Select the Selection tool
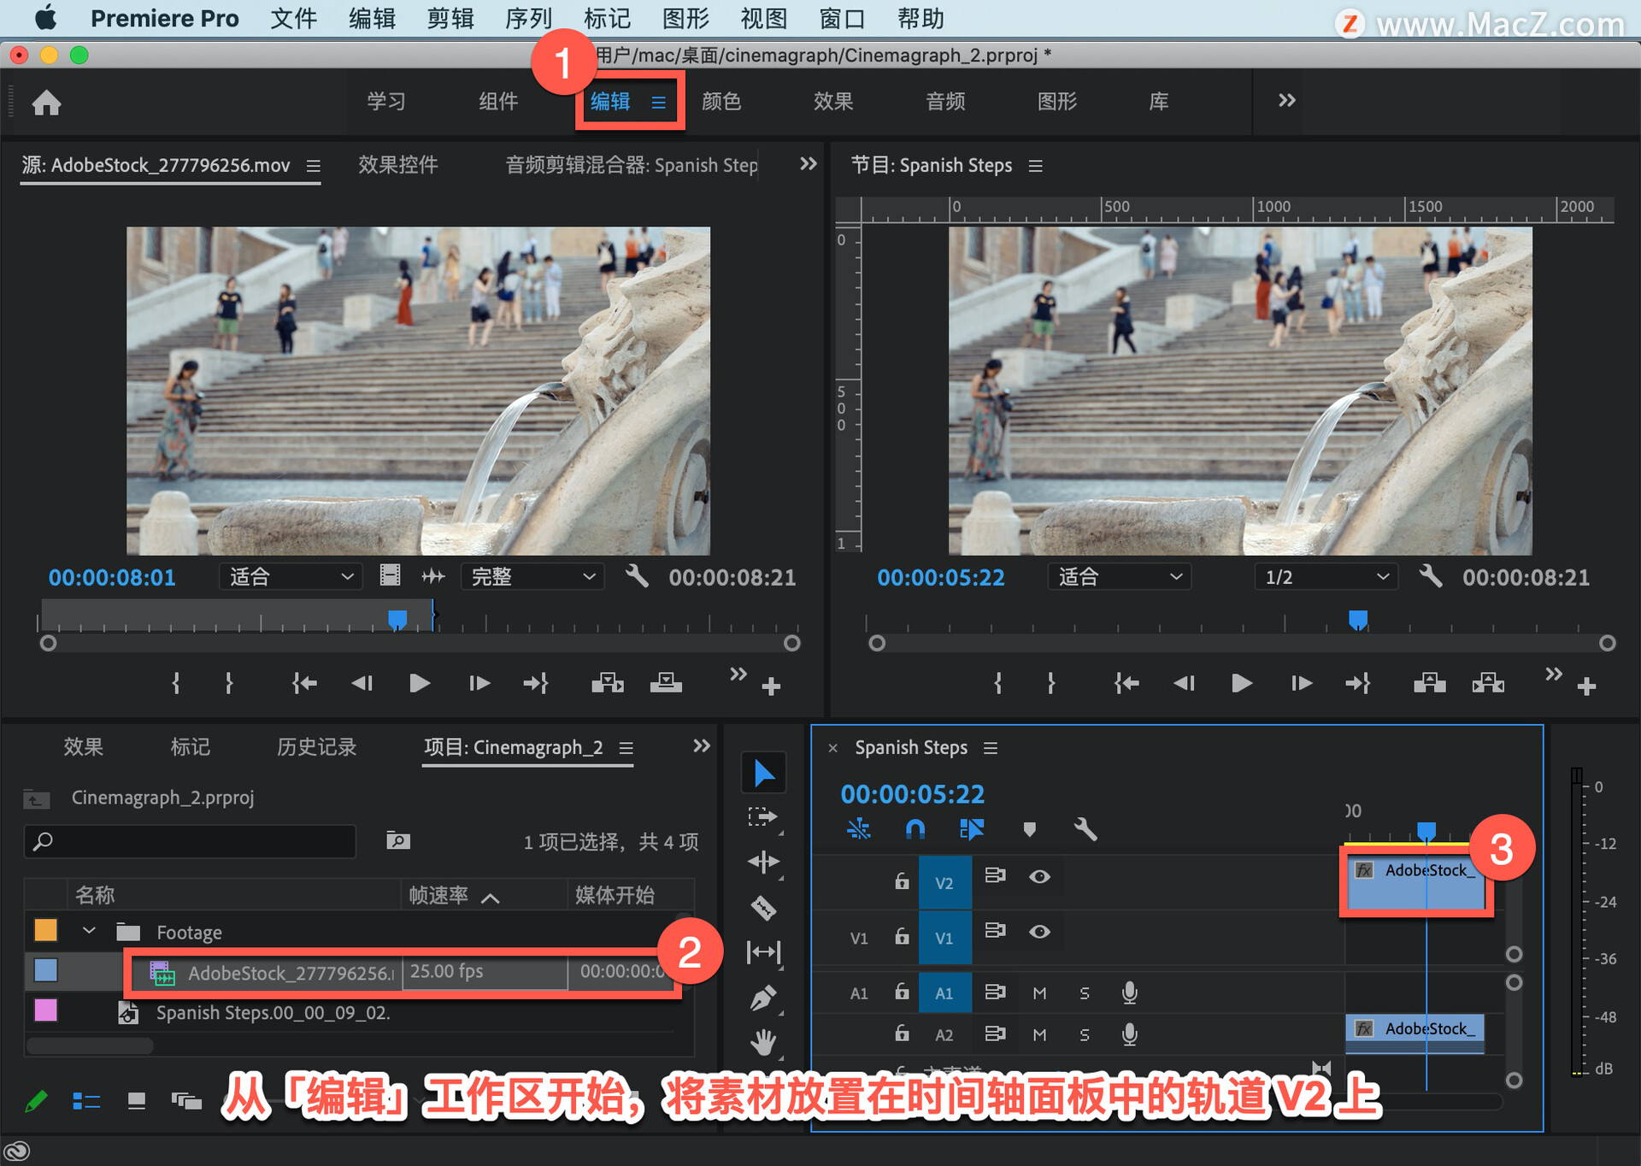Screen dimensions: 1641x1166 click(763, 772)
